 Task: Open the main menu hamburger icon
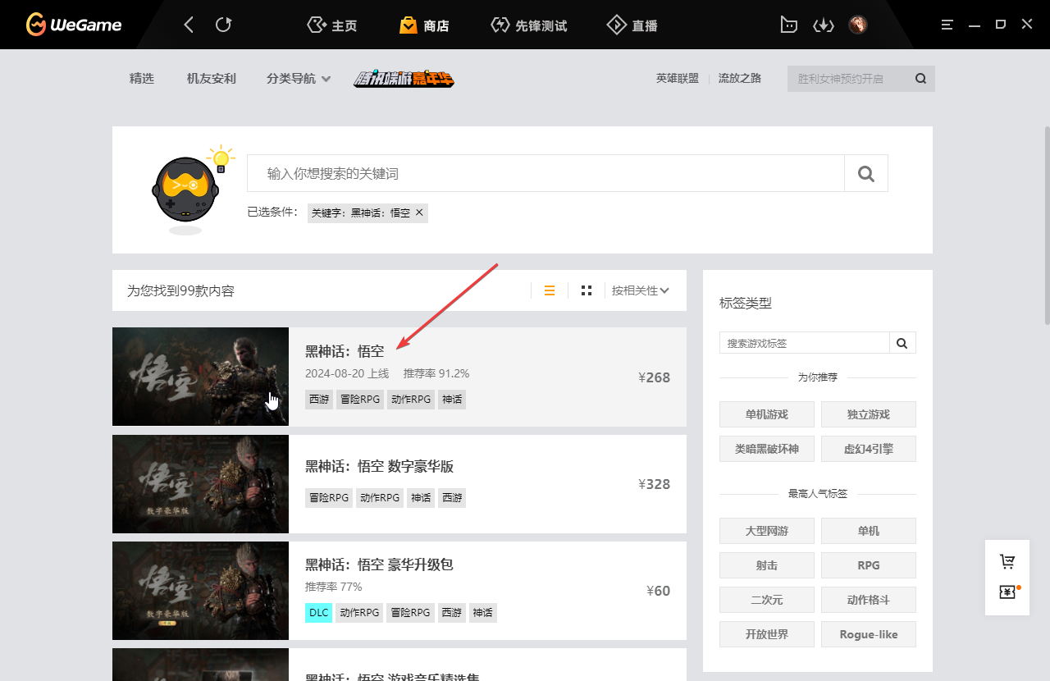click(947, 25)
